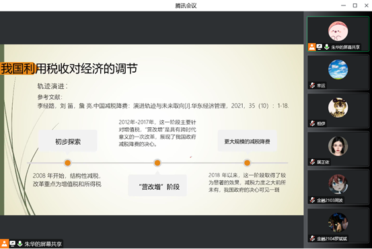Click the first orange timeline dot under 初步探索

click(x=68, y=163)
